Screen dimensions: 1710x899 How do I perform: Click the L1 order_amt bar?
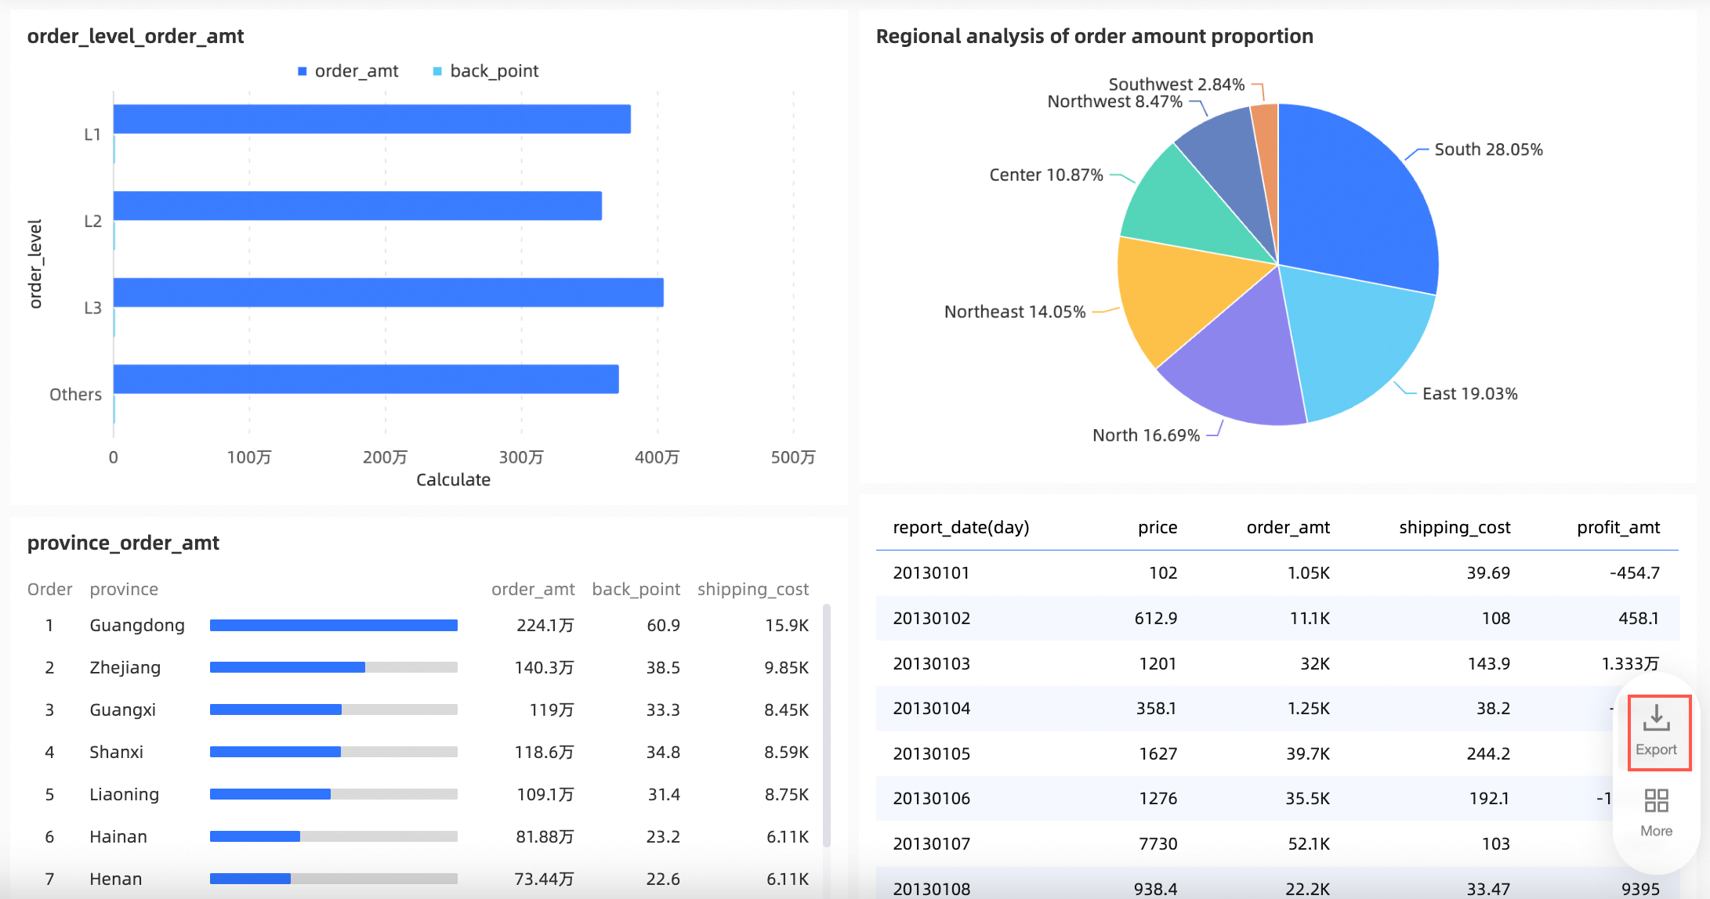(372, 119)
